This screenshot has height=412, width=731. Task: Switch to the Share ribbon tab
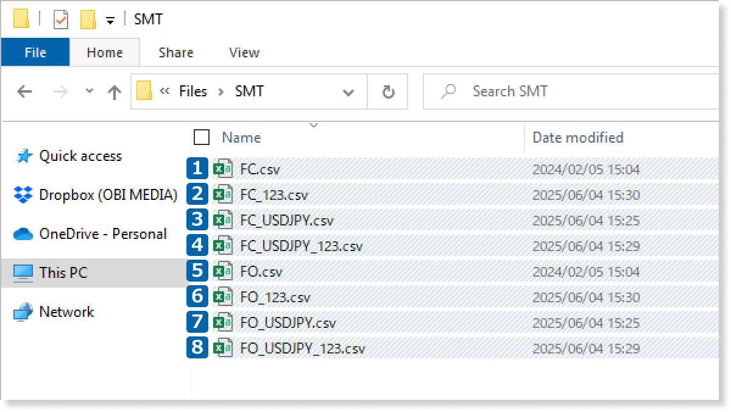tap(175, 53)
